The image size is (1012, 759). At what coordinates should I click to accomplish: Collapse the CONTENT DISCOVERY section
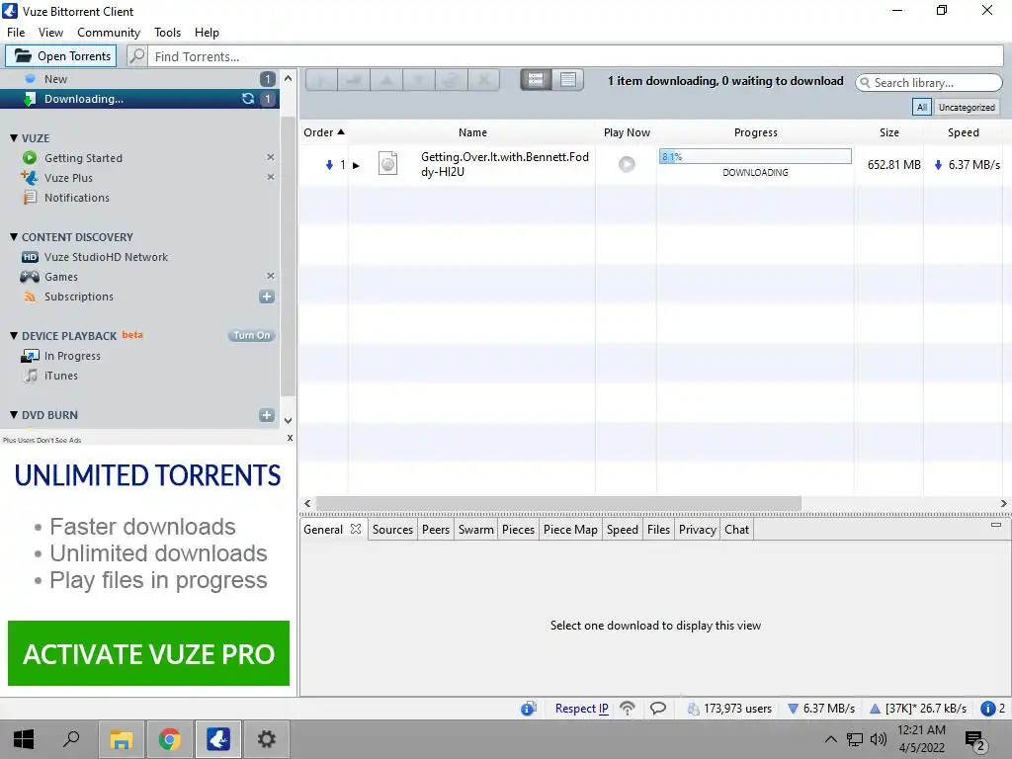coord(14,237)
